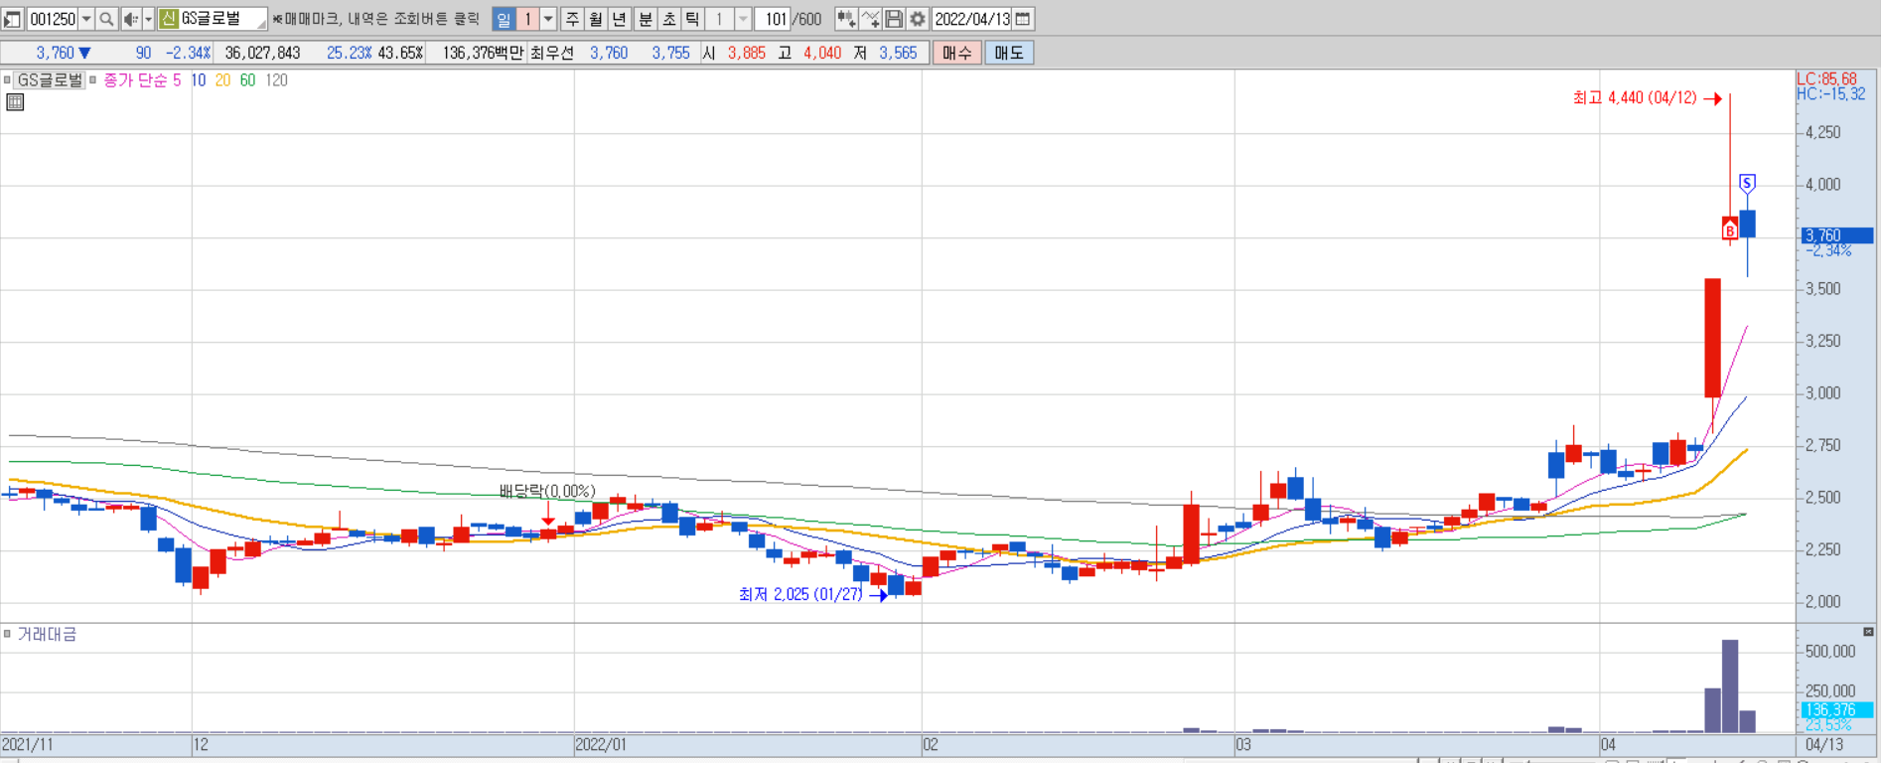Viewport: 1881px width, 763px height.
Task: Click the window menu icon beside the stock code
Action: pyautogui.click(x=12, y=19)
